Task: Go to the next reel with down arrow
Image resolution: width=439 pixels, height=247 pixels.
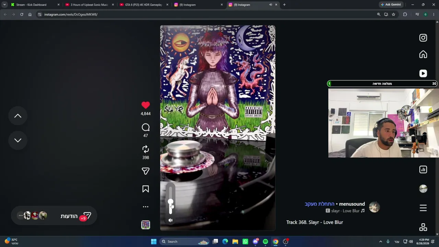Action: tap(18, 140)
